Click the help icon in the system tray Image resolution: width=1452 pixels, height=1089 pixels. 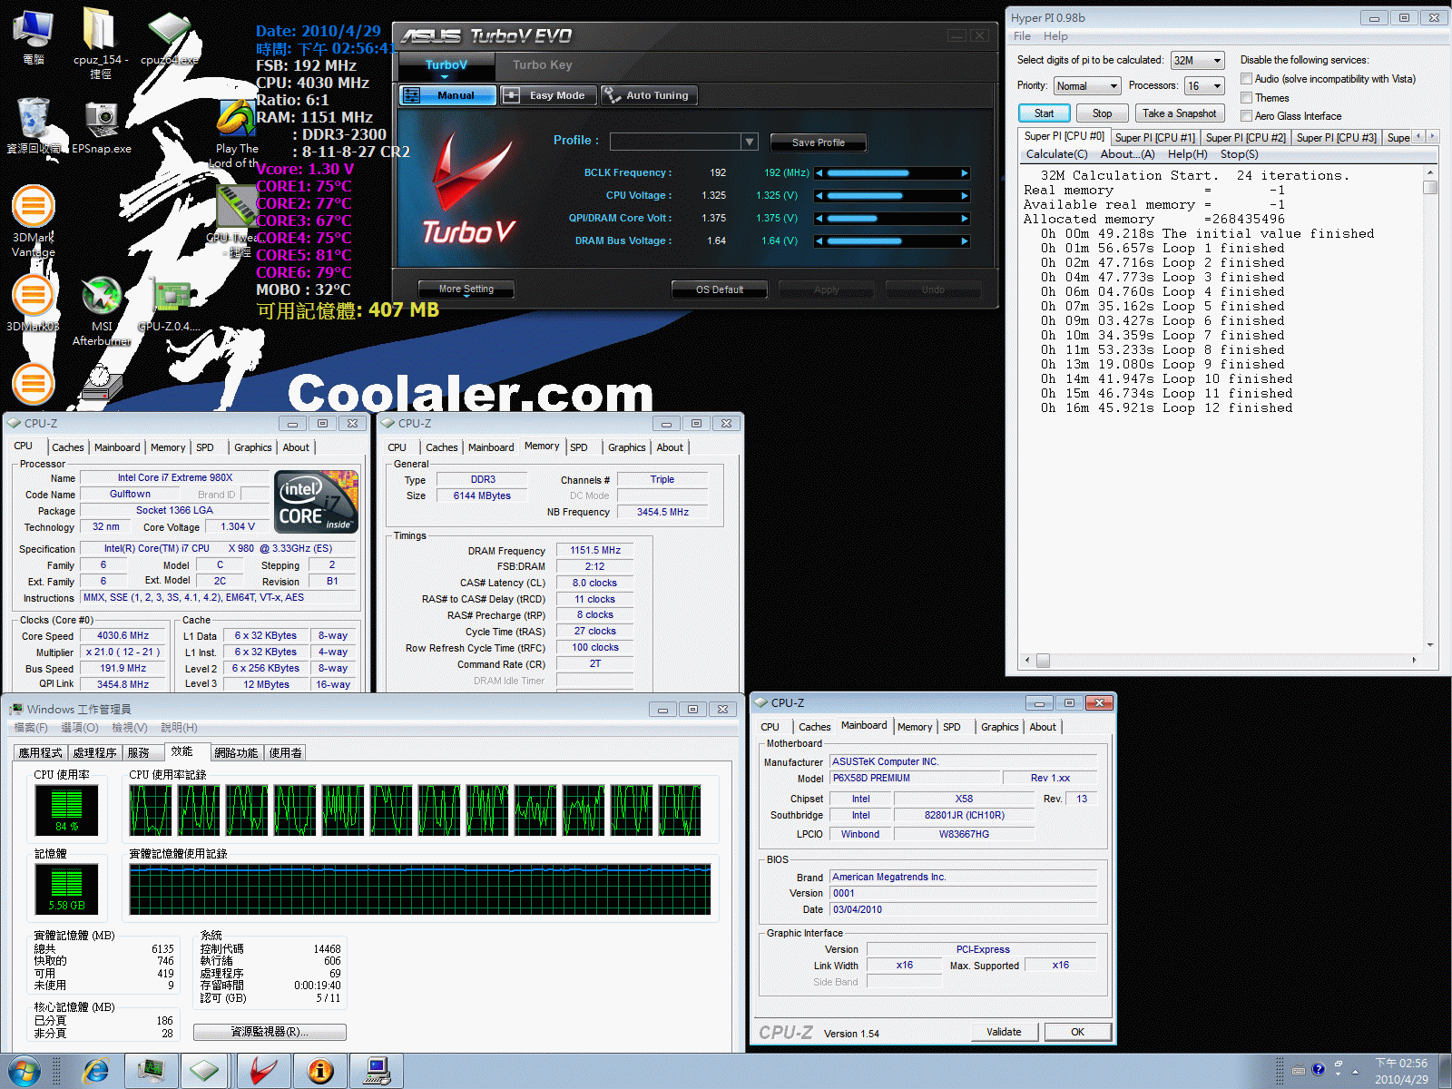pos(1319,1069)
